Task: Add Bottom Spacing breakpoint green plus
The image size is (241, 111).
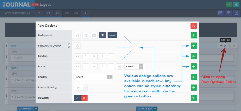Action: coord(194,88)
